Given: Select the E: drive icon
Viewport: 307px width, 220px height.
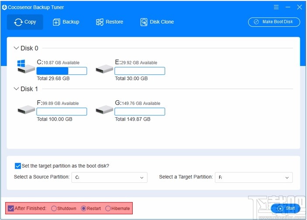Looking at the screenshot, I should (x=104, y=69).
